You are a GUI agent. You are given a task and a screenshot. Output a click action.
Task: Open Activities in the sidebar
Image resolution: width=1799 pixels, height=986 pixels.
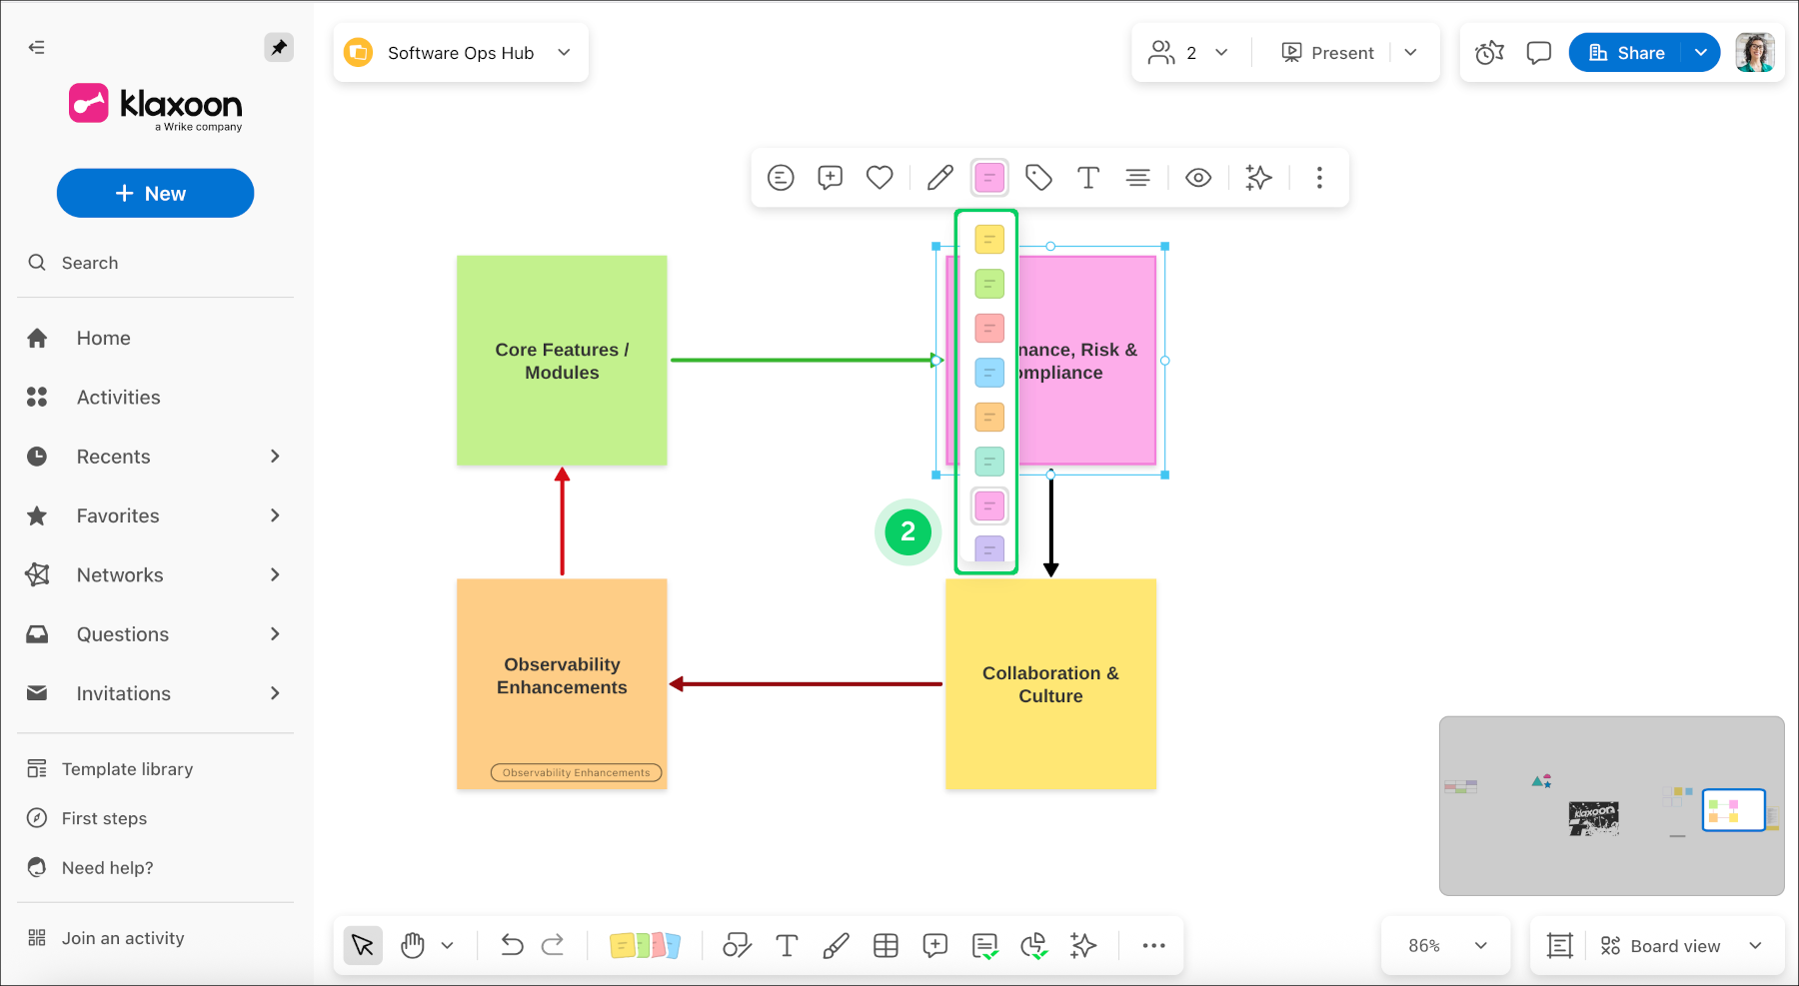[118, 398]
